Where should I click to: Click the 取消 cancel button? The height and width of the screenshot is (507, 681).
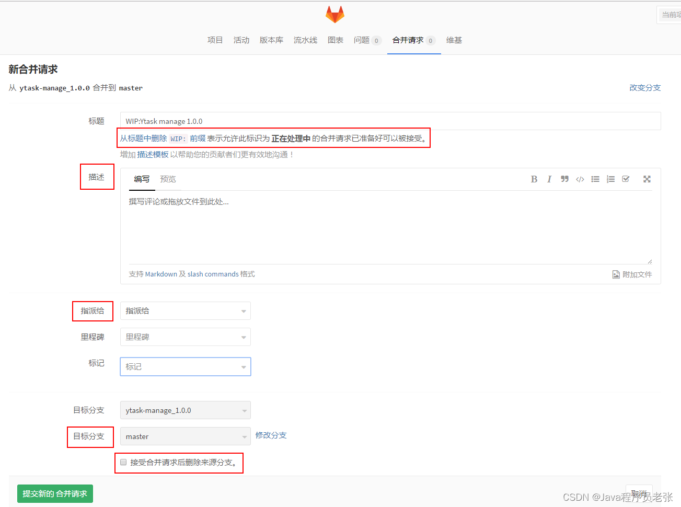639,493
